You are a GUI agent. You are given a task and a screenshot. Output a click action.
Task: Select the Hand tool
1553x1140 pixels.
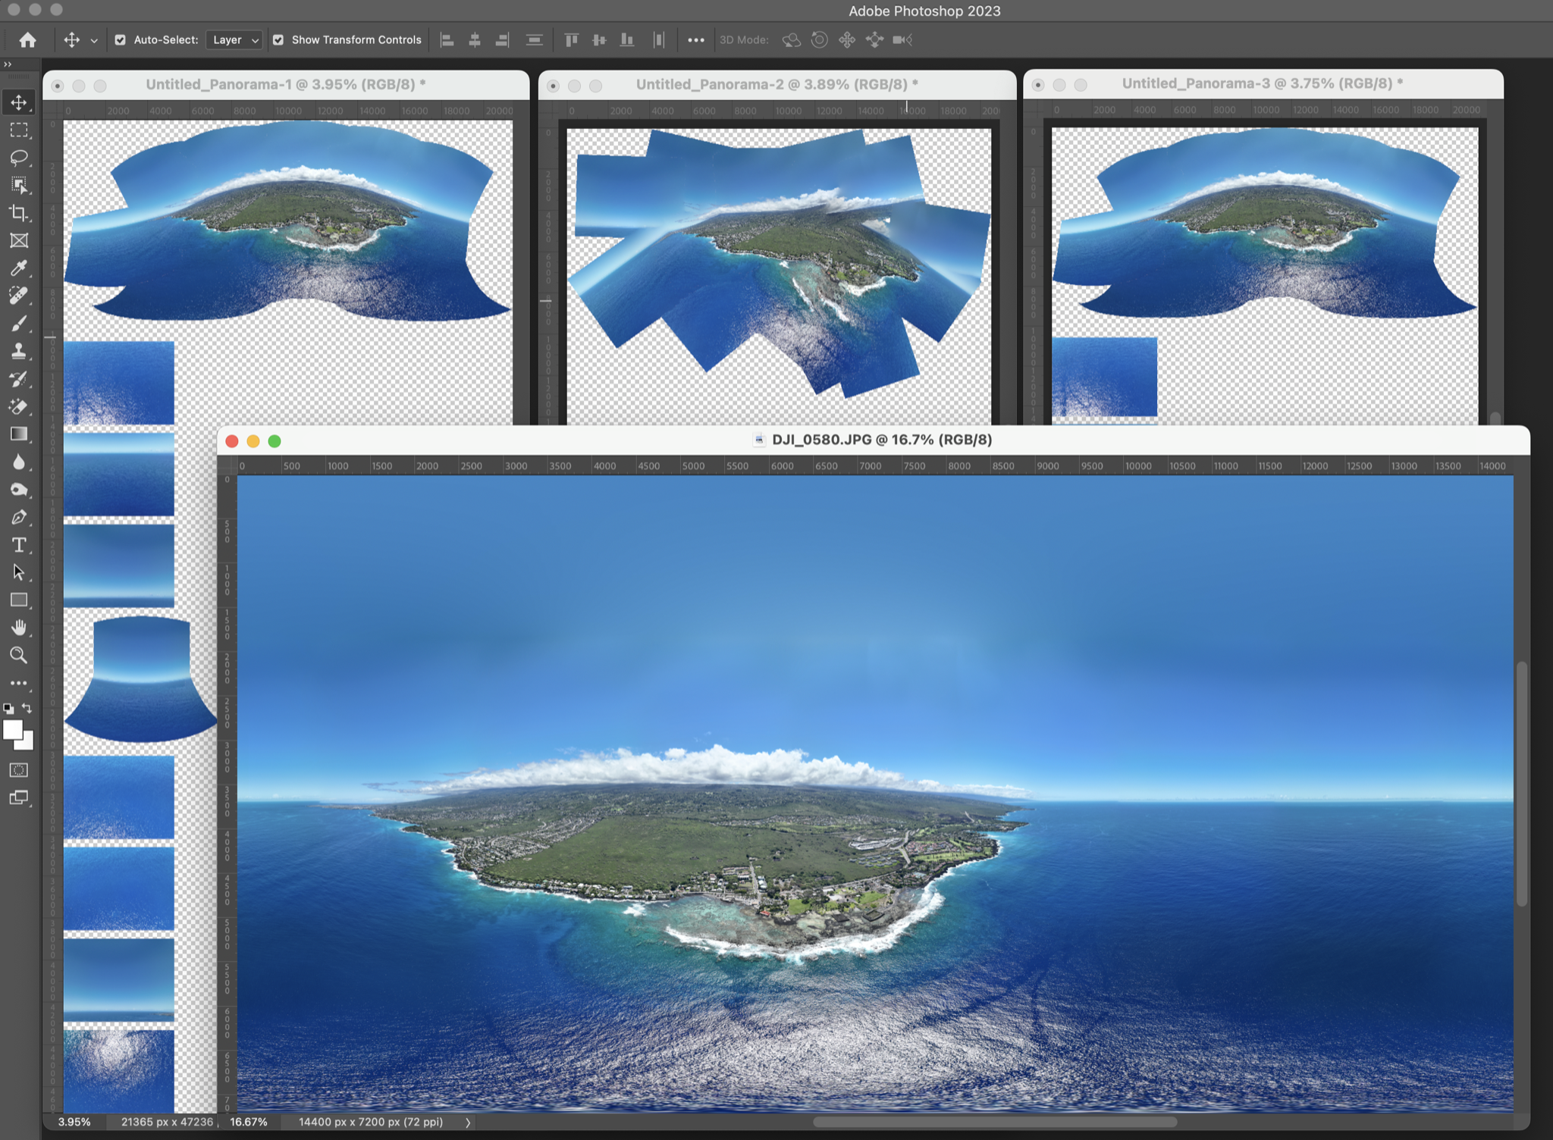[19, 628]
